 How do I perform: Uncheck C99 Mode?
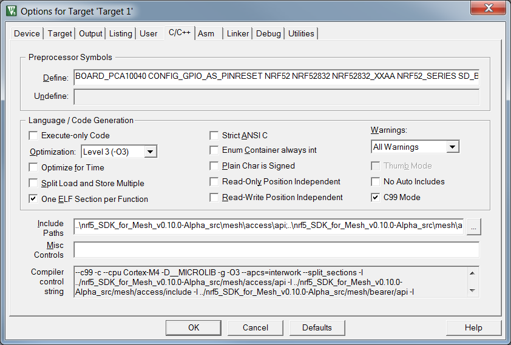[x=376, y=197]
